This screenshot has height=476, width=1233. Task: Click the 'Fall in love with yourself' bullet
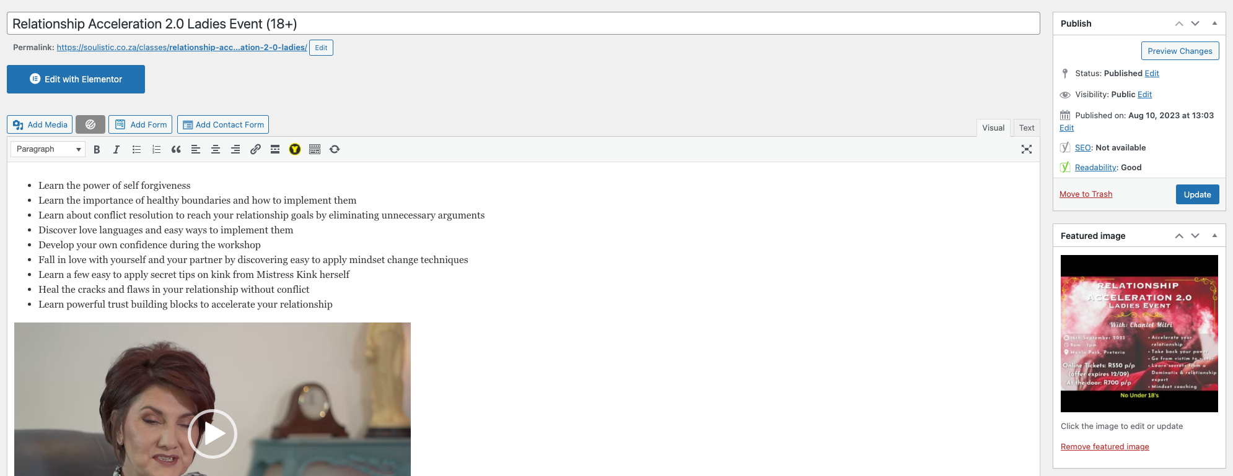253,260
